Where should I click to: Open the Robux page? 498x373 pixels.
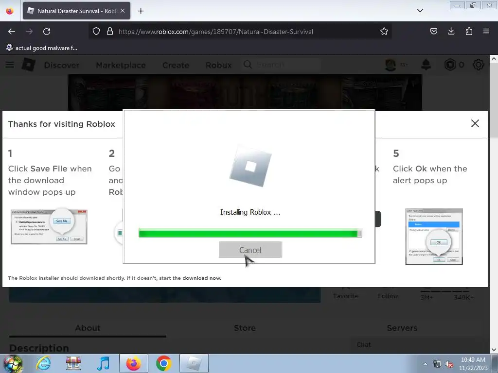tap(218, 65)
